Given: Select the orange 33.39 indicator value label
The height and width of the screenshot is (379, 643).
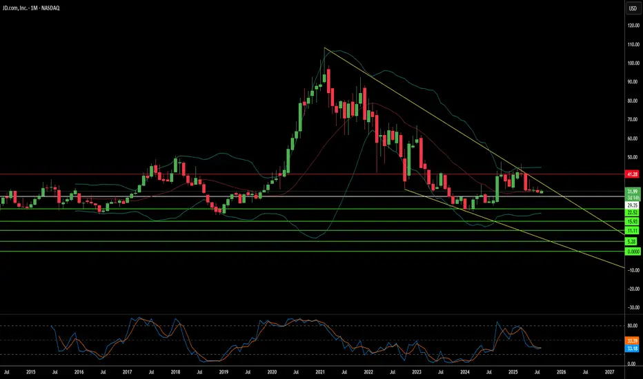Looking at the screenshot, I should (633, 341).
